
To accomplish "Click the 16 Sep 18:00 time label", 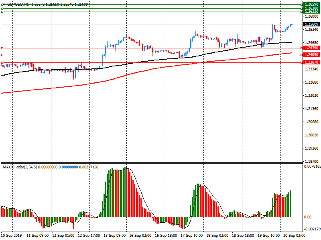I will [166, 236].
